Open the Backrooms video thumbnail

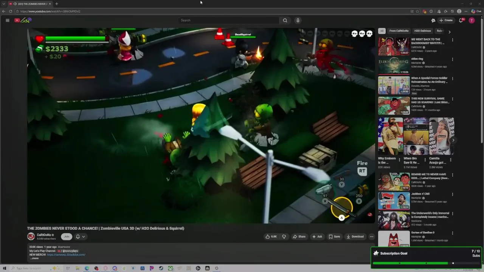394,46
